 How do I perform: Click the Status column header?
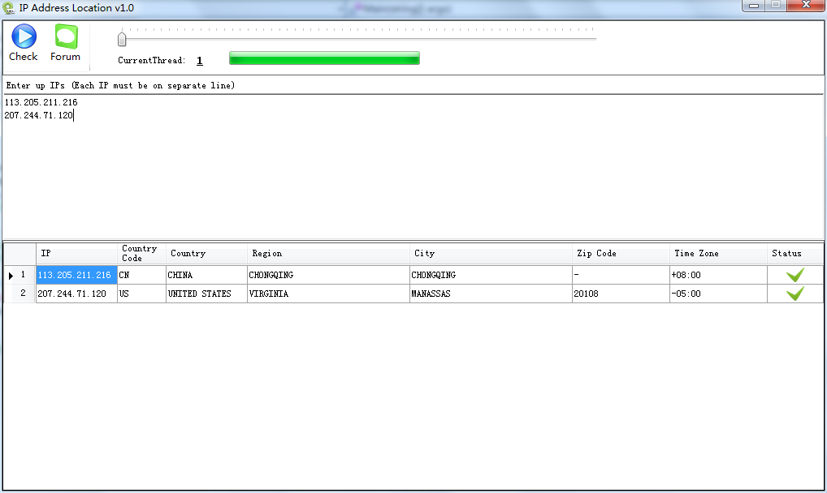click(x=795, y=254)
